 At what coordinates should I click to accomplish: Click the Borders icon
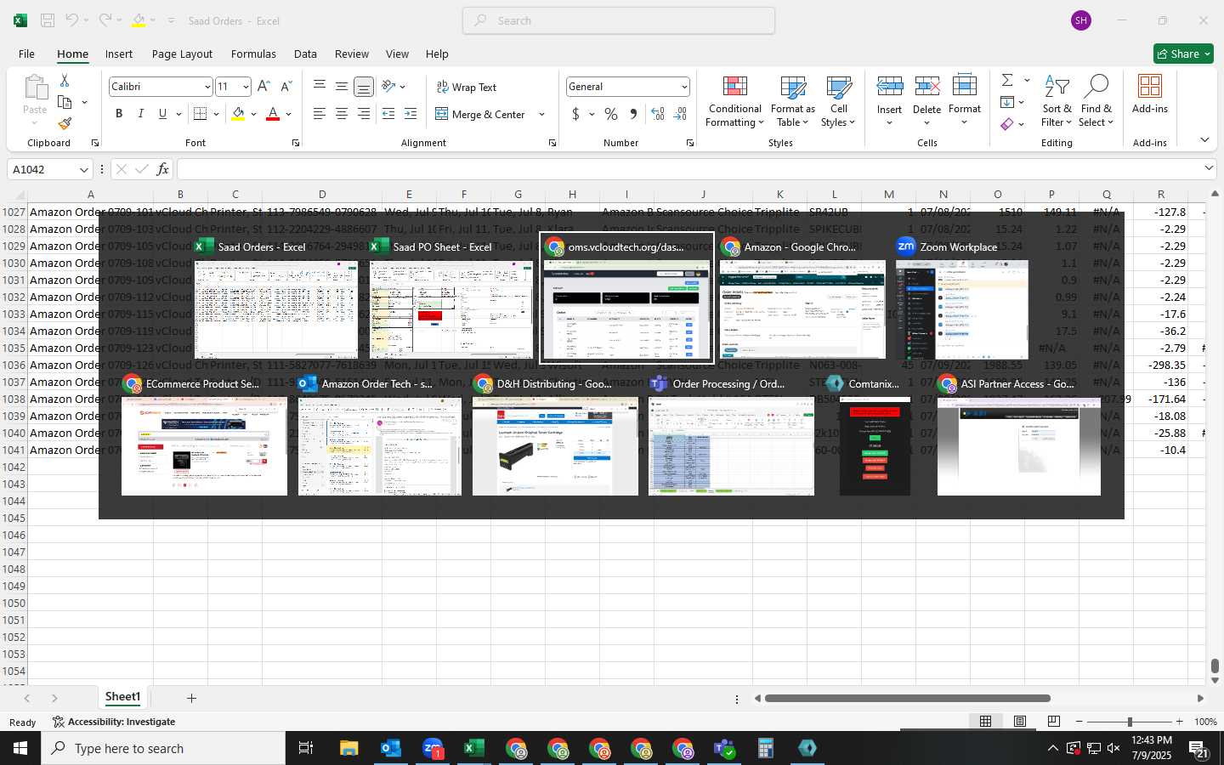tap(201, 114)
